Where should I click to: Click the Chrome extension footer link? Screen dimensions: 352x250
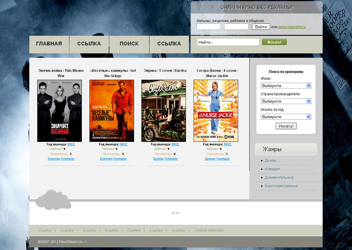[x=209, y=230]
